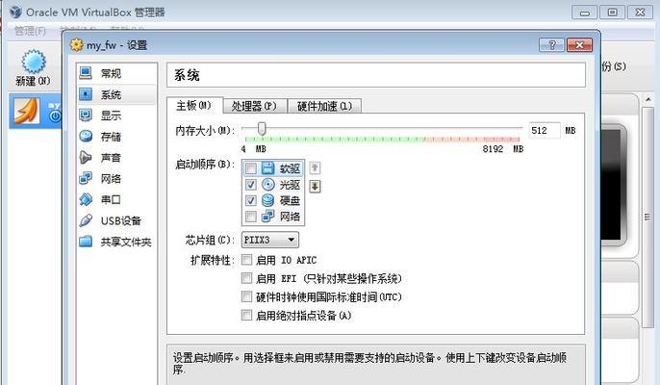Switch to the 主板 (Motherboard) tab
The image size is (660, 385).
[x=194, y=105]
